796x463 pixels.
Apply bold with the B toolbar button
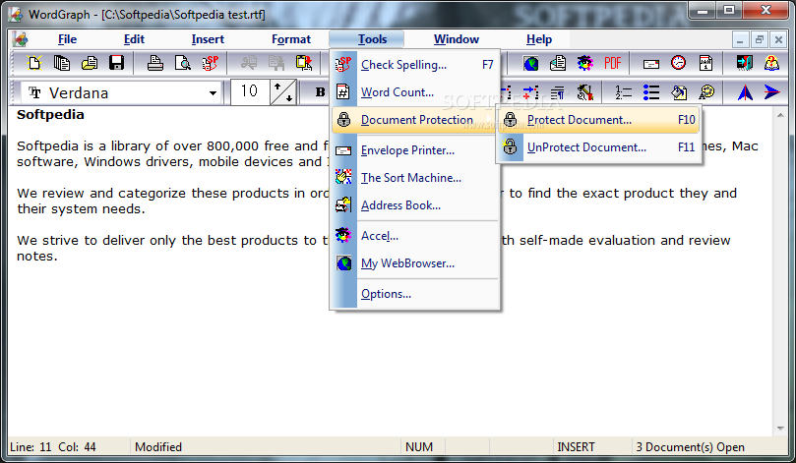click(320, 92)
